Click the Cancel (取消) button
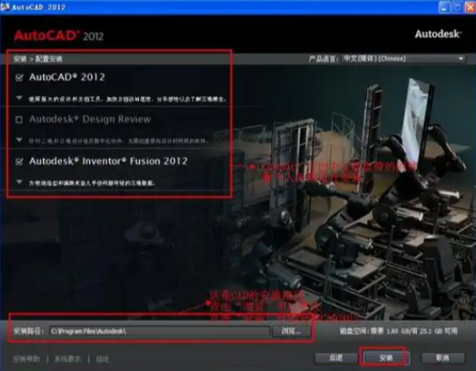476x371 pixels. point(443,358)
